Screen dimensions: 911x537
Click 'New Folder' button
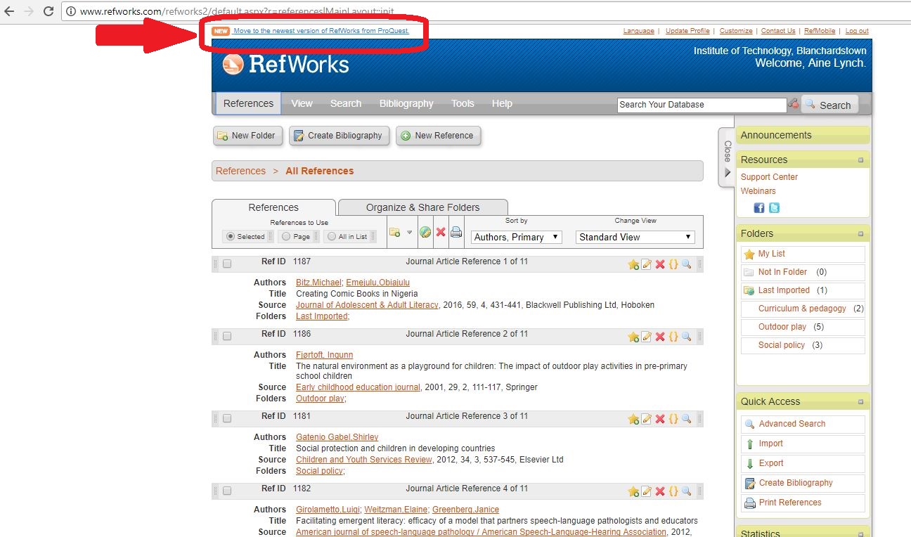(x=247, y=135)
